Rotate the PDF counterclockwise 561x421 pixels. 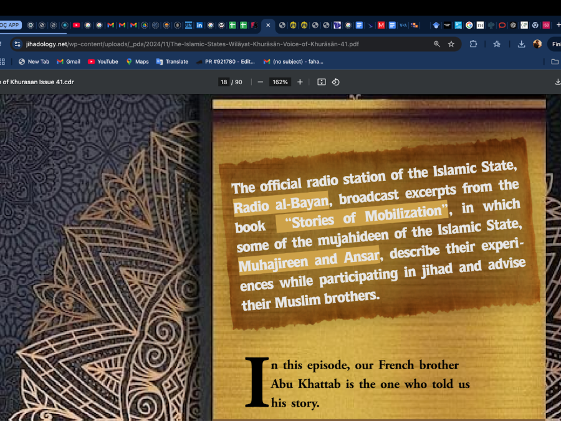(335, 82)
